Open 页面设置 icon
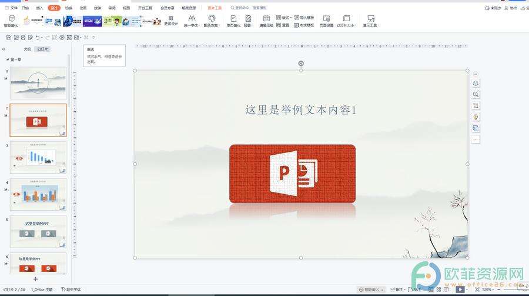 click(x=326, y=18)
